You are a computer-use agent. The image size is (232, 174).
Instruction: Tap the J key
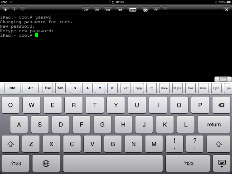144,125
